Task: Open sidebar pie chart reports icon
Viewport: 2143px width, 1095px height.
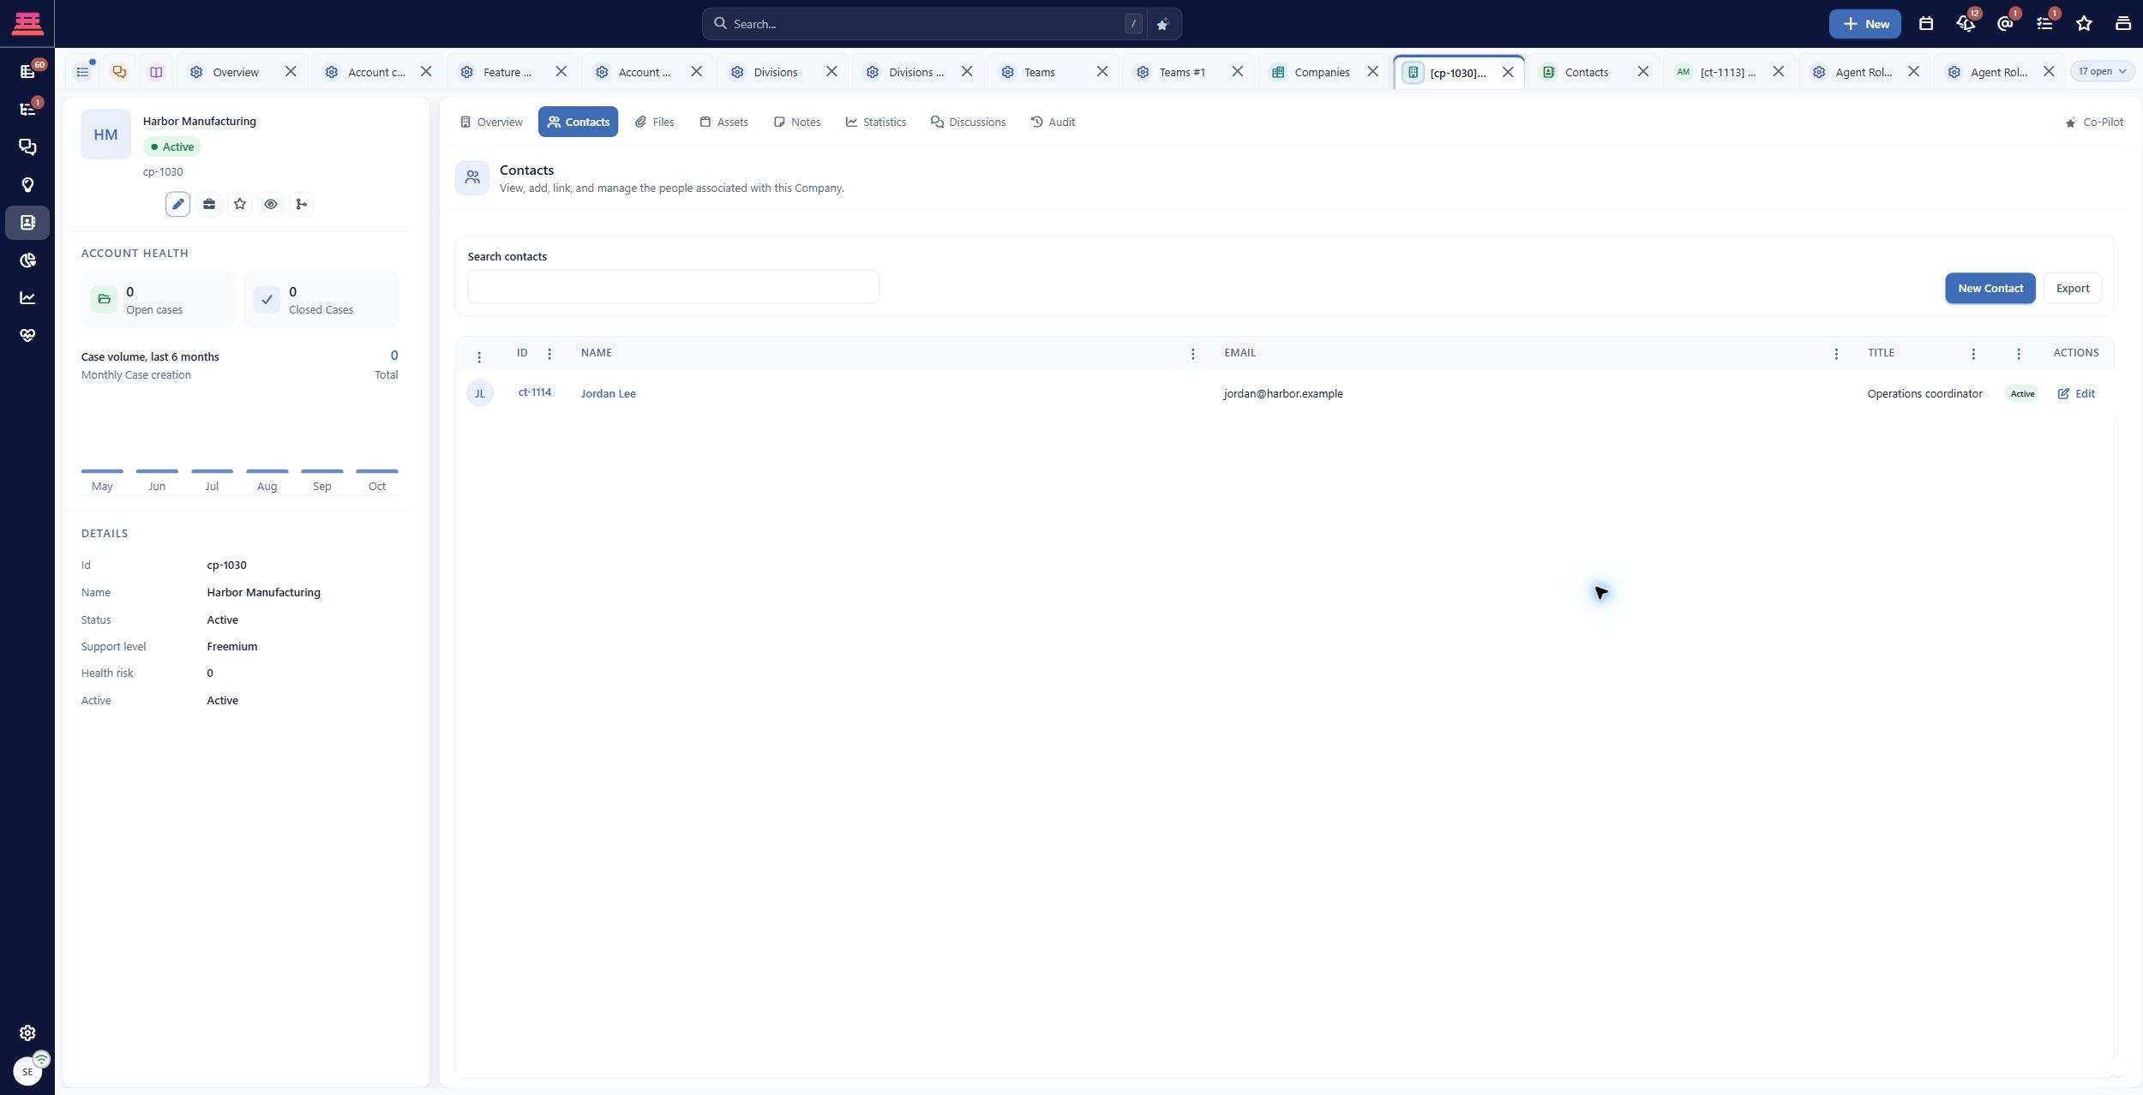Action: [27, 260]
